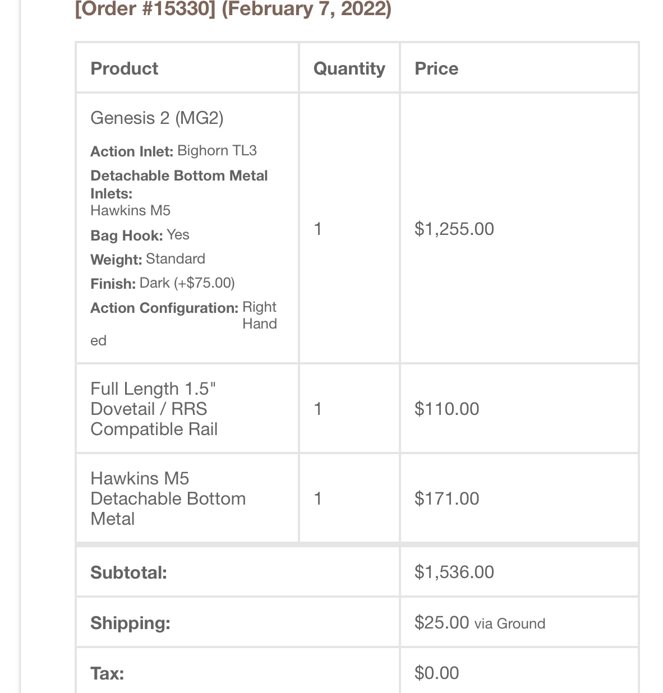Click the Hawkins M5 inlet option text

coord(131,211)
